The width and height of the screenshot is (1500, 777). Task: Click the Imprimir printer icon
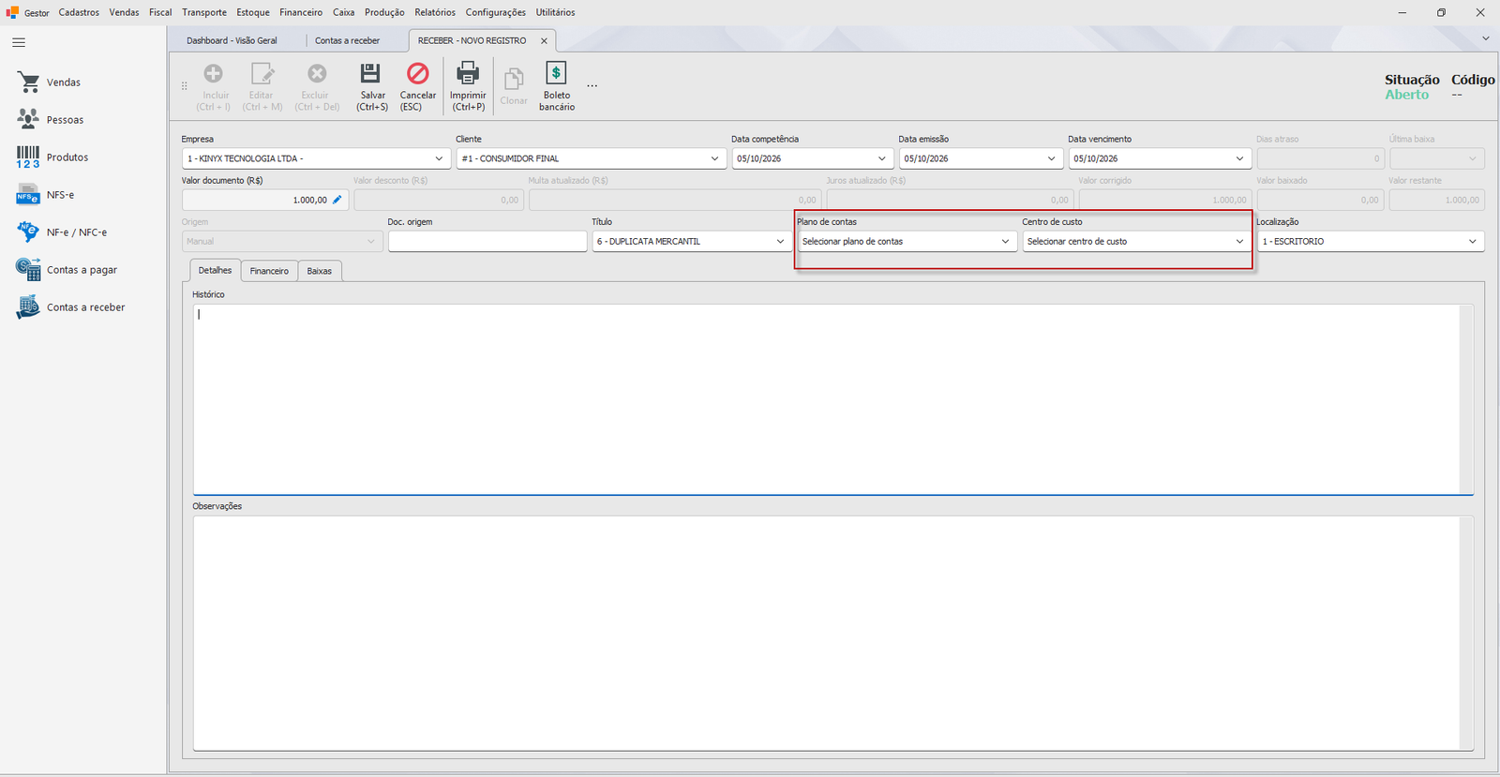[467, 73]
